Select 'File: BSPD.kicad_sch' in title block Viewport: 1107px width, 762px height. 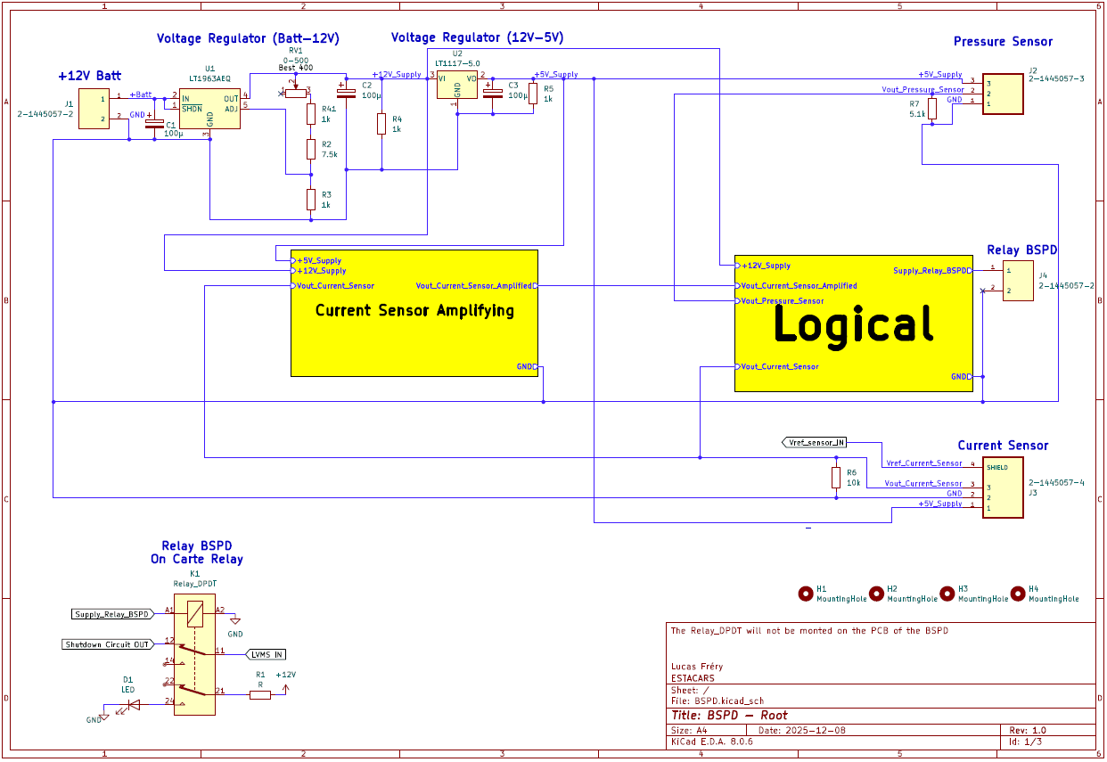[x=717, y=701]
